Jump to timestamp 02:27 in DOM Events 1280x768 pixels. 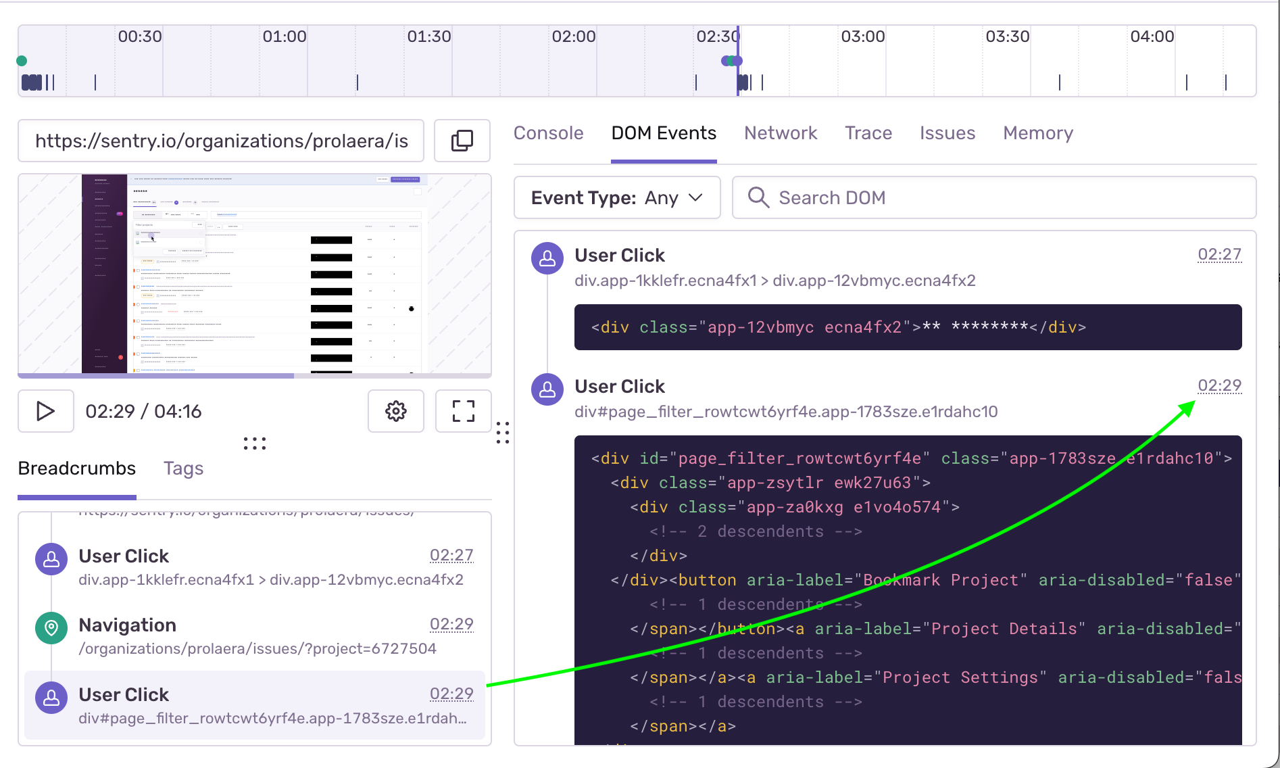pos(1219,254)
